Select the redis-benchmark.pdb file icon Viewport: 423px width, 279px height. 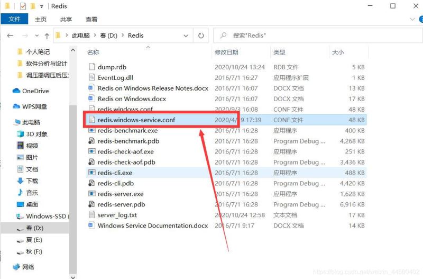(x=91, y=141)
